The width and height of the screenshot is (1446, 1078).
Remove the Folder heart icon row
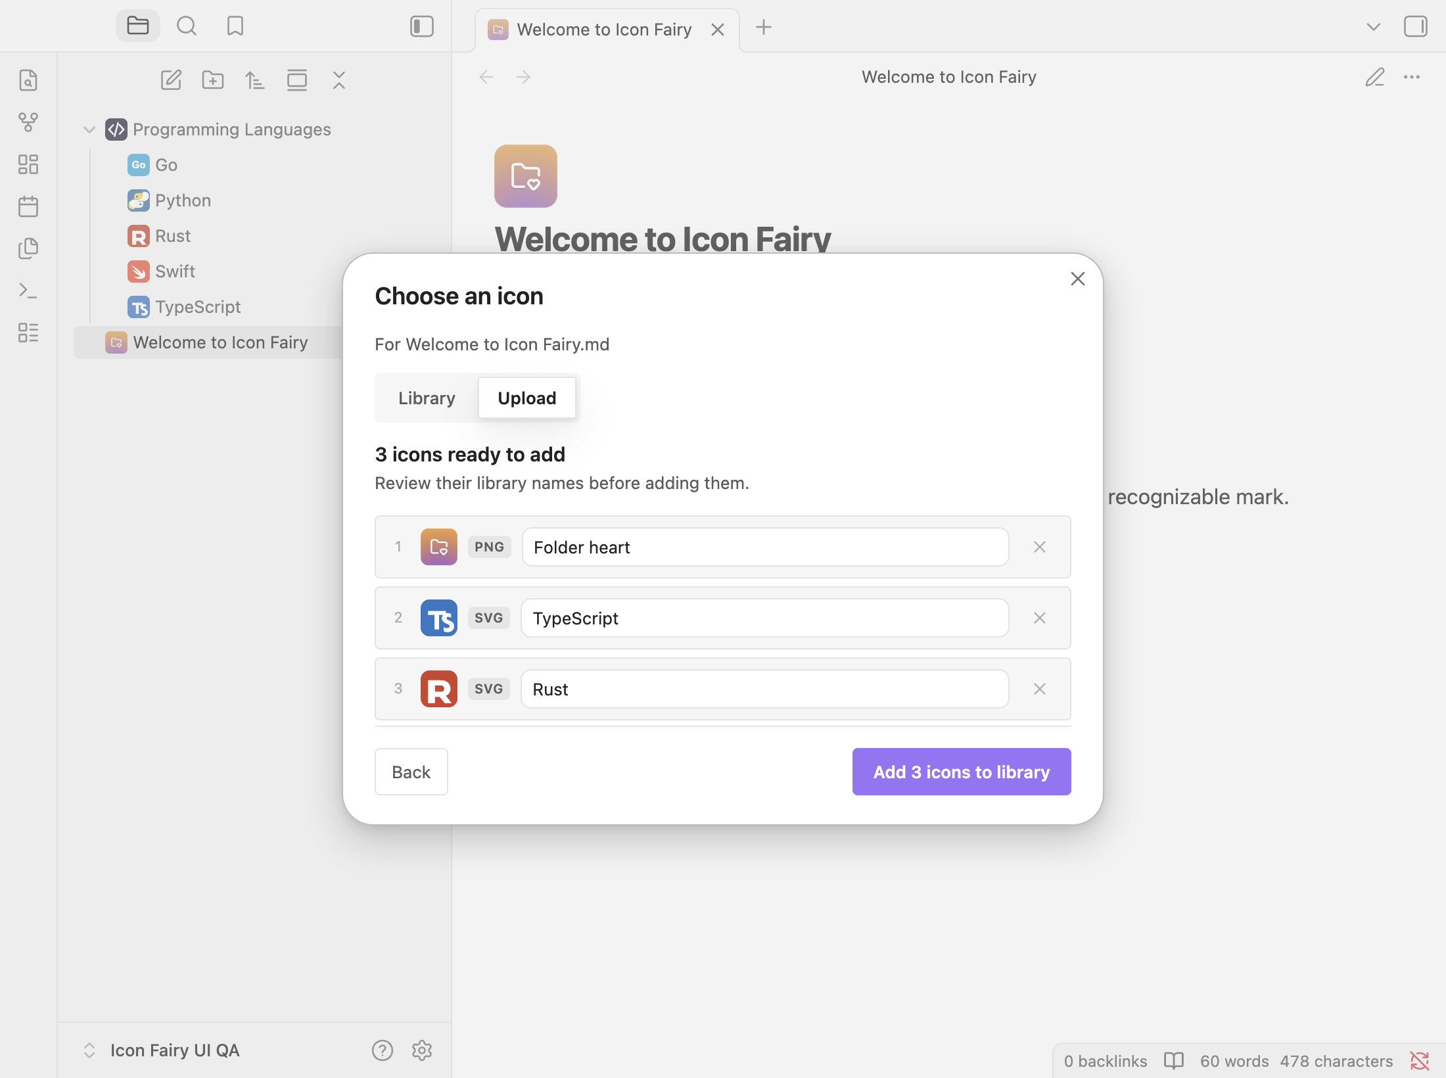coord(1040,547)
